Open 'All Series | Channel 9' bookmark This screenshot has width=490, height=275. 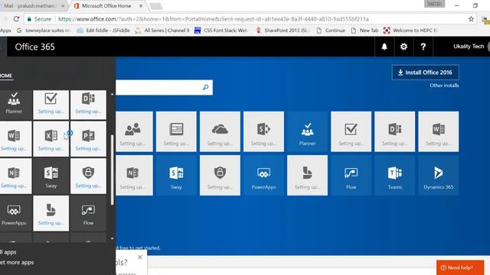tap(162, 31)
